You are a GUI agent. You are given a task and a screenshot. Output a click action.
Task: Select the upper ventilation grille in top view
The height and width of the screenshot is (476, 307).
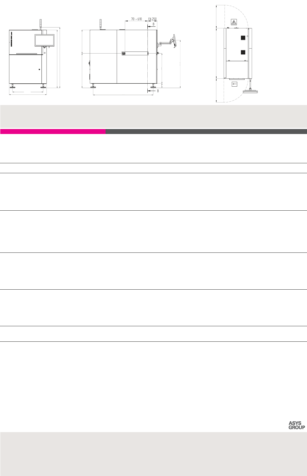243,38
